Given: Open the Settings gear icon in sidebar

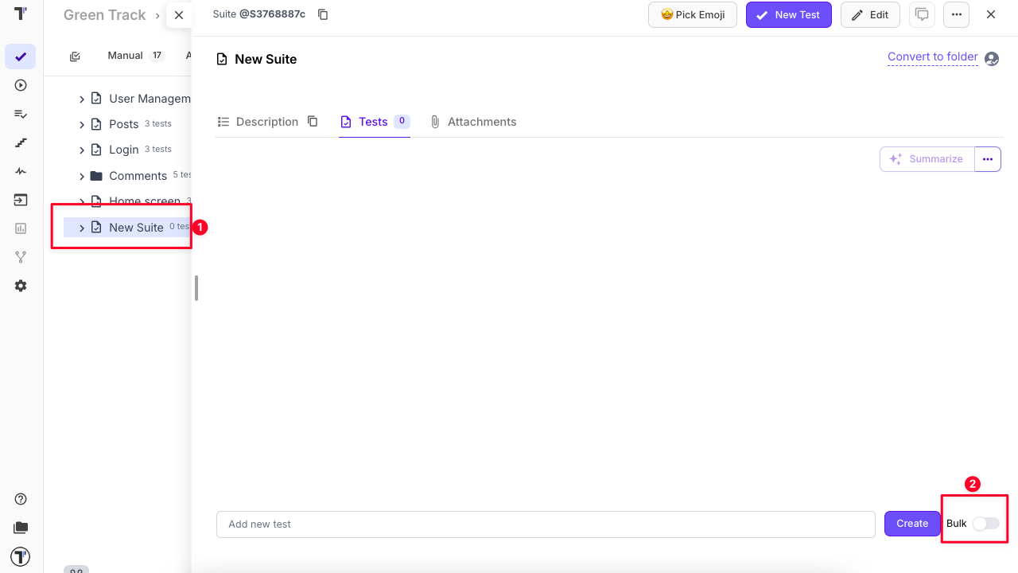Looking at the screenshot, I should point(21,286).
